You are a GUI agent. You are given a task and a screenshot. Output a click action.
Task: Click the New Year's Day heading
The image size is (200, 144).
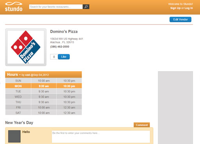tap(19, 123)
